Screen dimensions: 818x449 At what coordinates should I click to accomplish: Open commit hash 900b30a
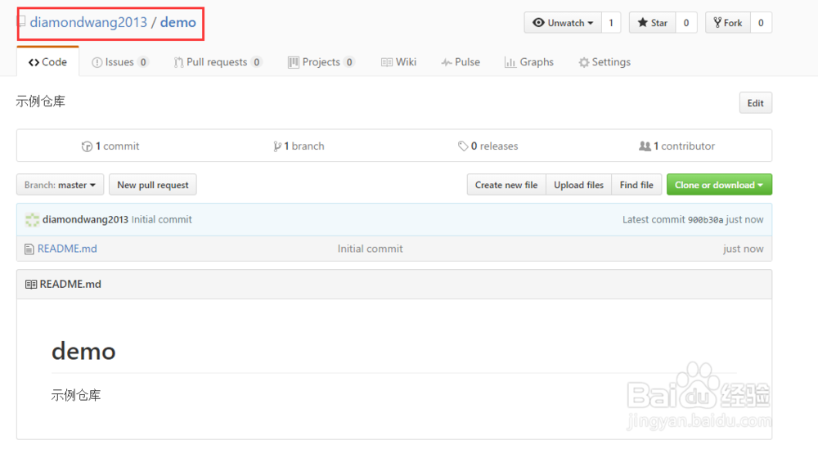coord(705,220)
